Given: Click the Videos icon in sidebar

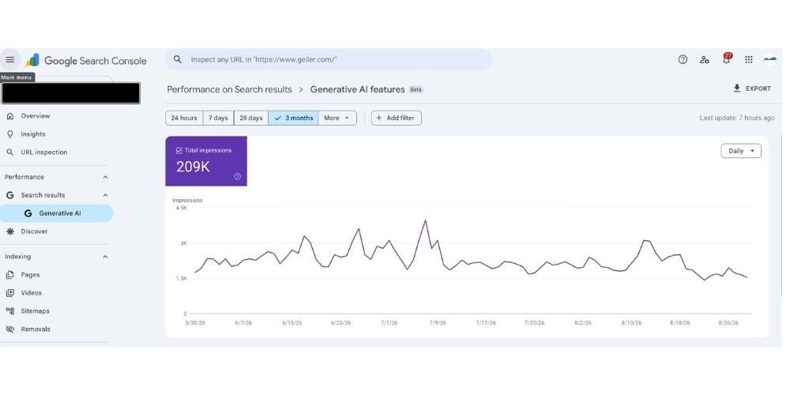Looking at the screenshot, I should (x=10, y=293).
